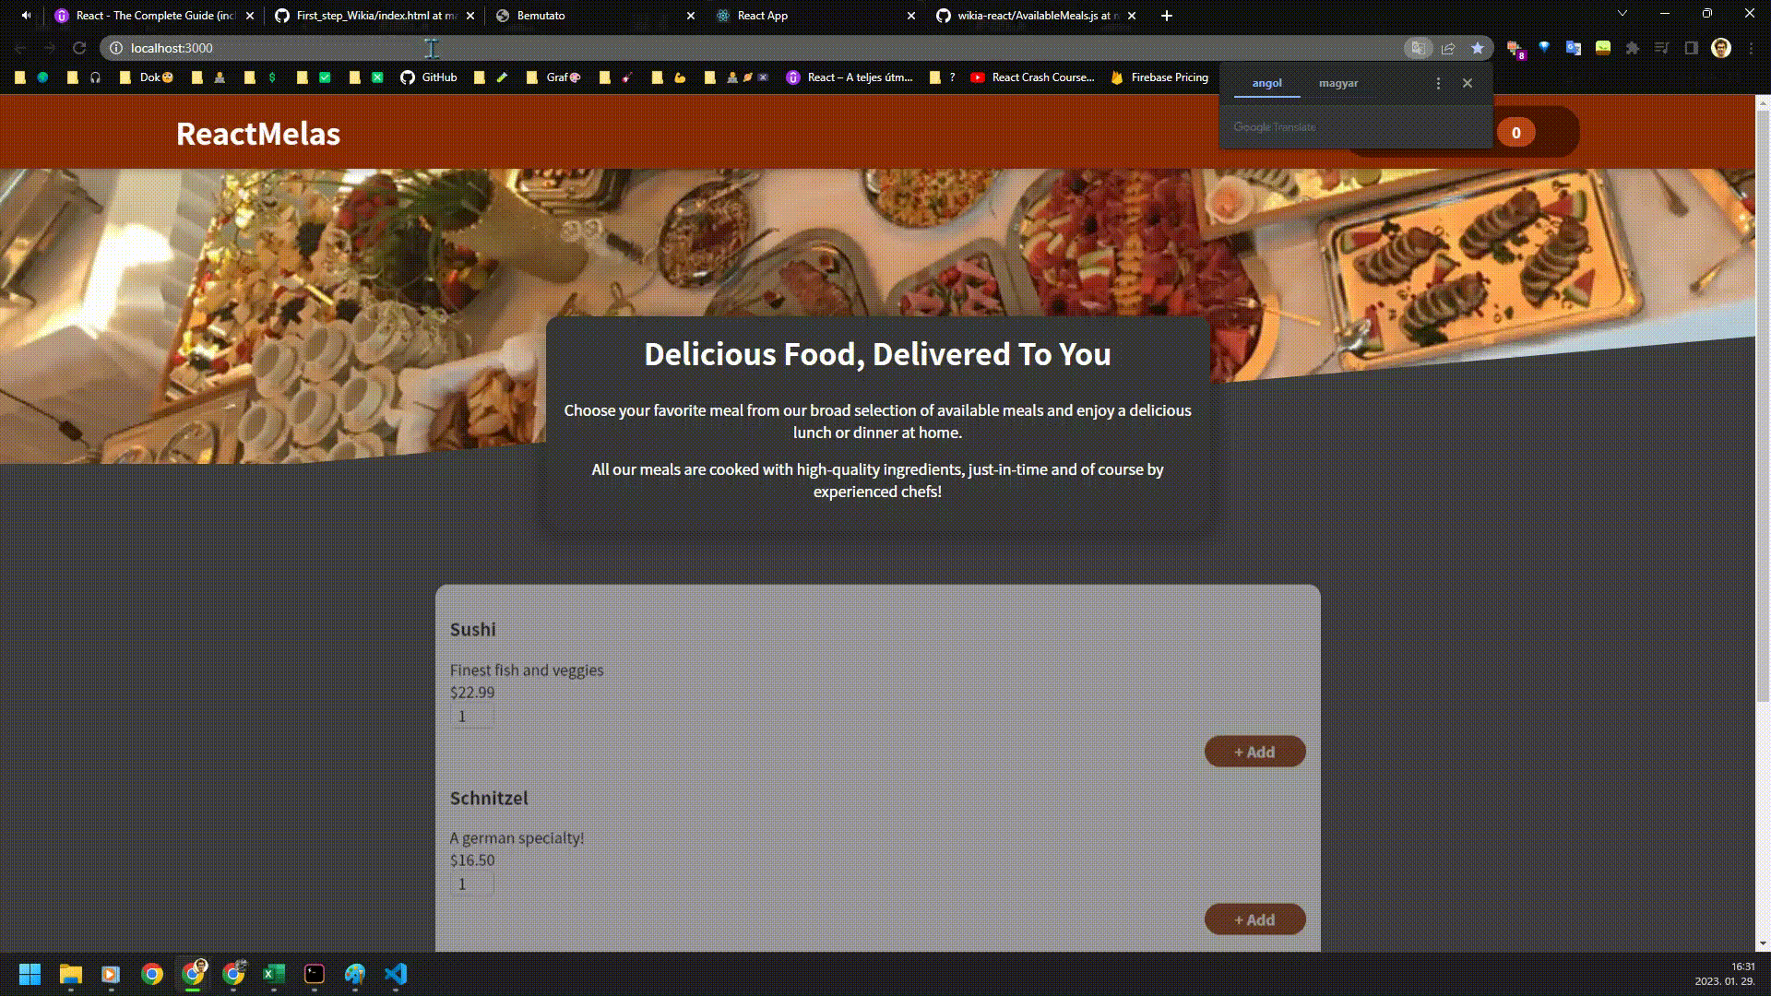
Task: Click the bookmark star icon
Action: click(x=1478, y=48)
